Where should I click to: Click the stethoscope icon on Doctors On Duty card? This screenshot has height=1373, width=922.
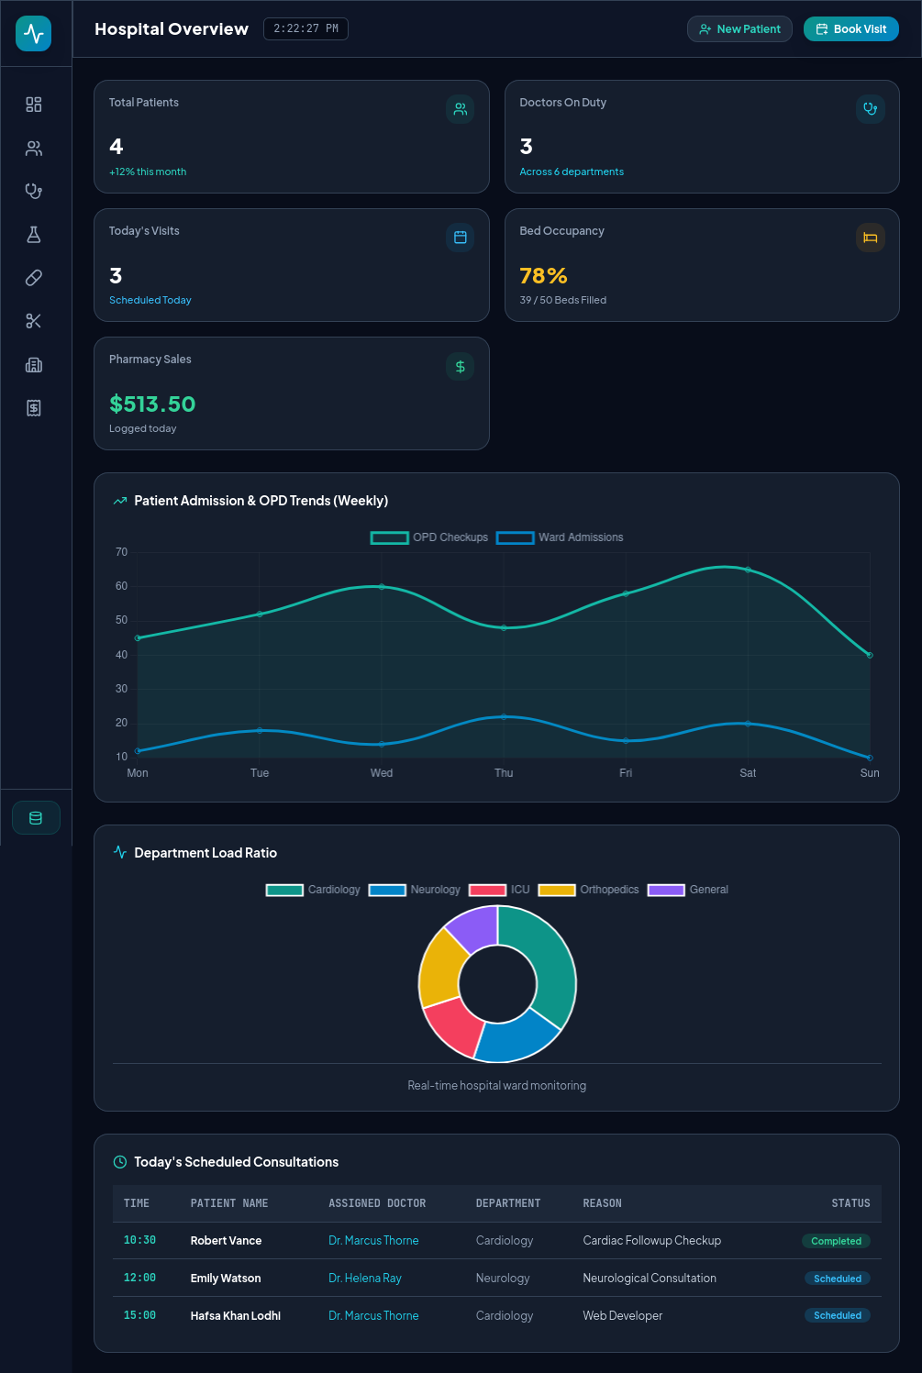[x=871, y=109]
